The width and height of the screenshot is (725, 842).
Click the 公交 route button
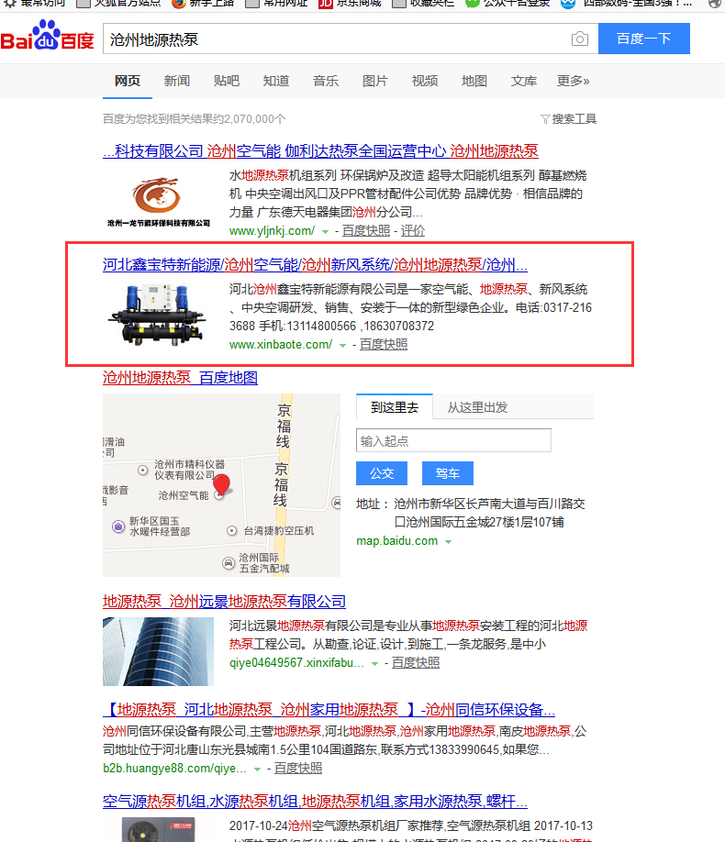click(x=382, y=473)
